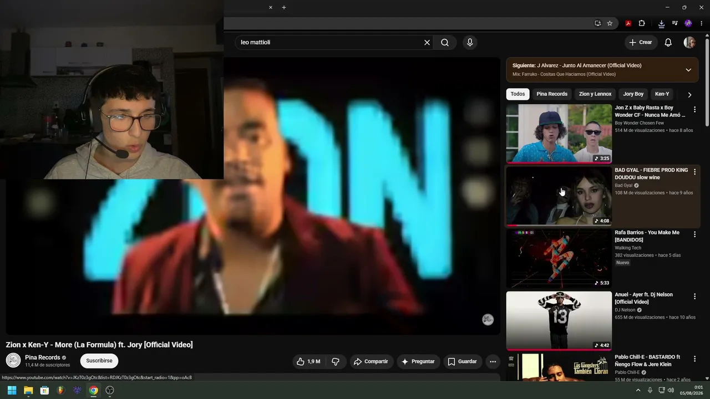Launch FL Studio from the taskbar
The image size is (710, 399).
(61, 390)
